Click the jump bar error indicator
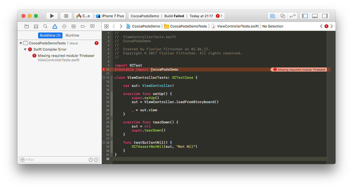 [x=326, y=26]
